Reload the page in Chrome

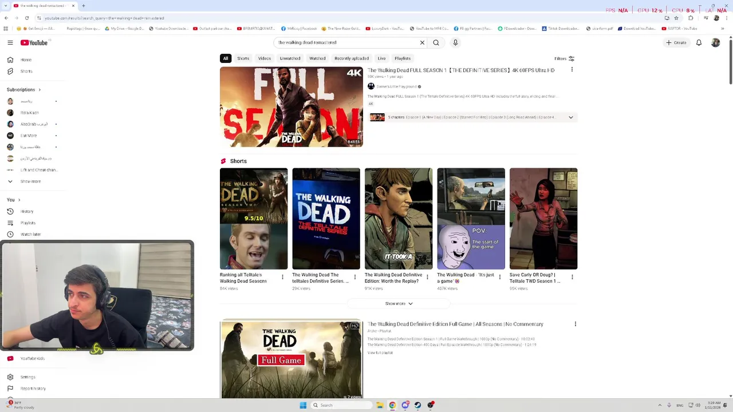pos(26,18)
